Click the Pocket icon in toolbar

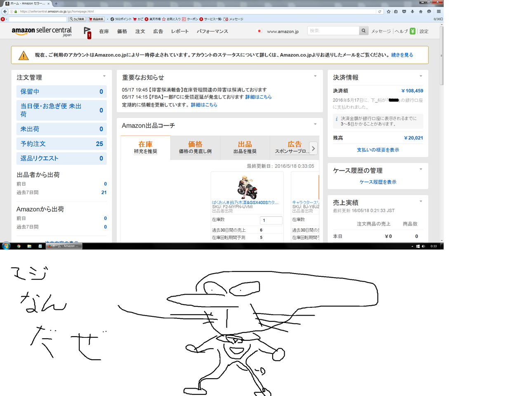pos(404,12)
